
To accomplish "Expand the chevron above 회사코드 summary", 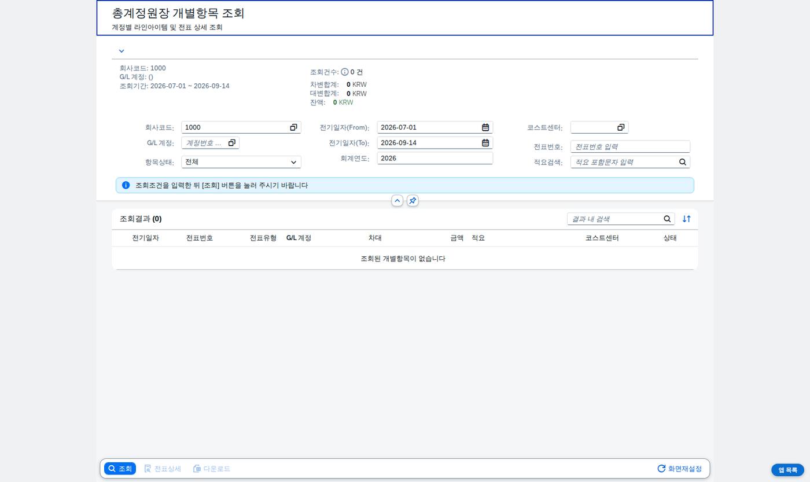I will click(x=122, y=51).
